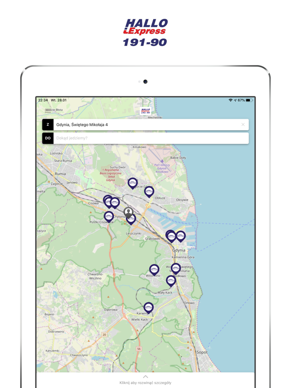Click the destination field Dokąd jedziemy?
Screen dimensions: 291x388
pyautogui.click(x=145, y=138)
